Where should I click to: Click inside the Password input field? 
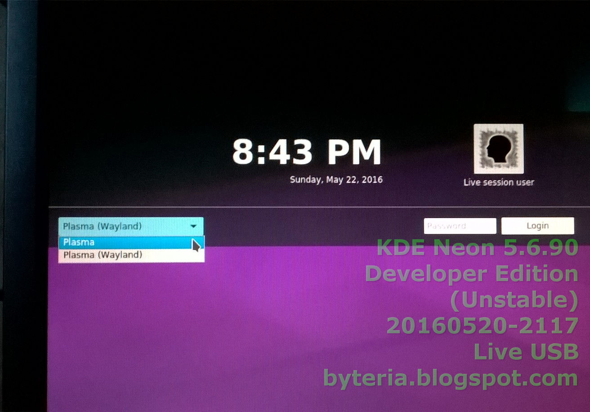(460, 226)
